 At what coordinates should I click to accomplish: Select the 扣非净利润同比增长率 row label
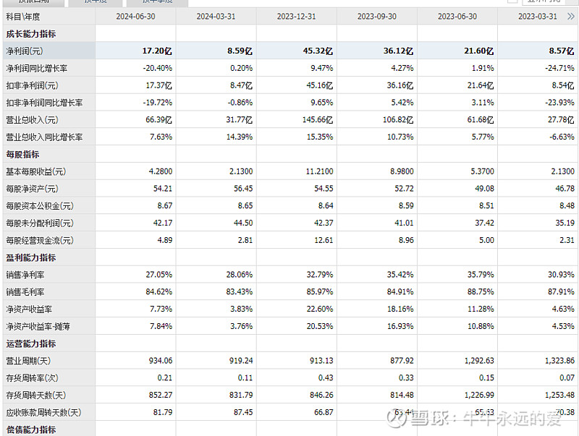pyautogui.click(x=44, y=103)
